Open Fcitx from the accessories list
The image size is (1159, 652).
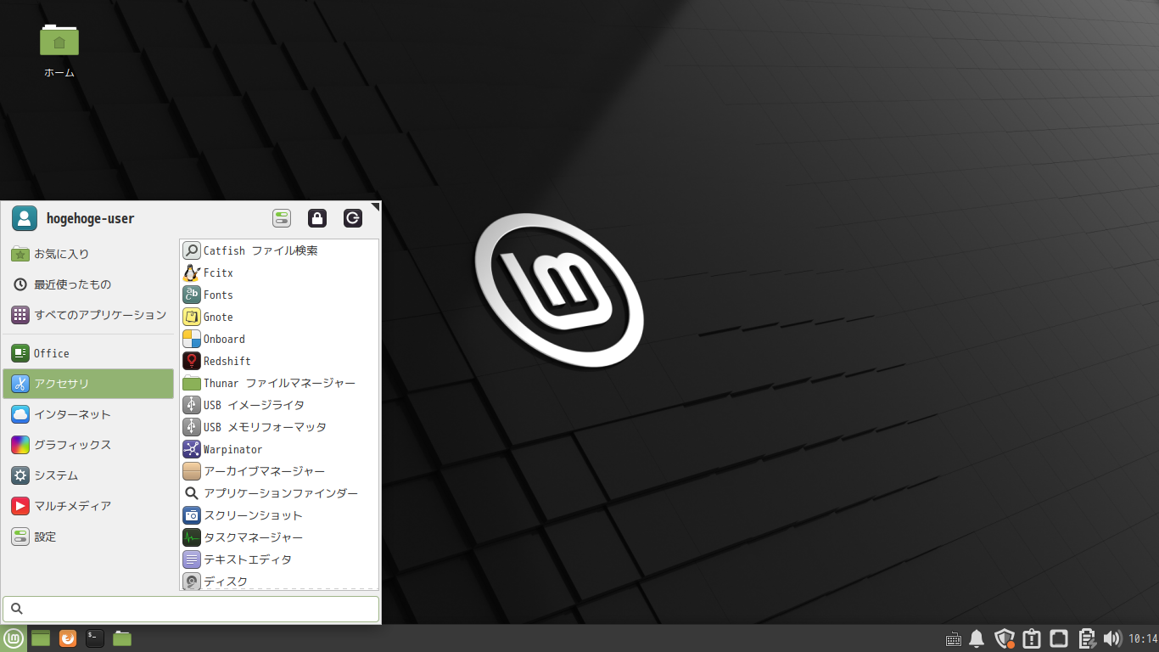click(279, 273)
